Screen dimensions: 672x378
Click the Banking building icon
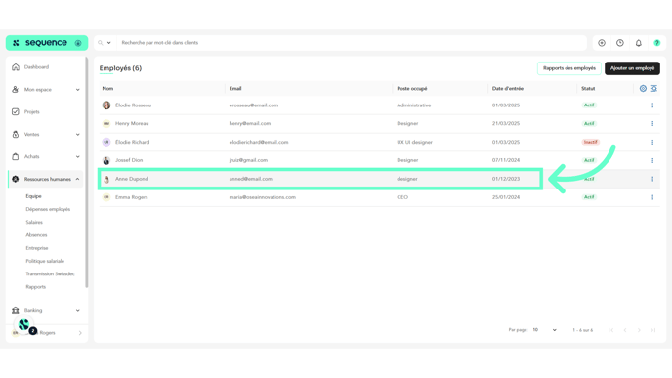(16, 310)
